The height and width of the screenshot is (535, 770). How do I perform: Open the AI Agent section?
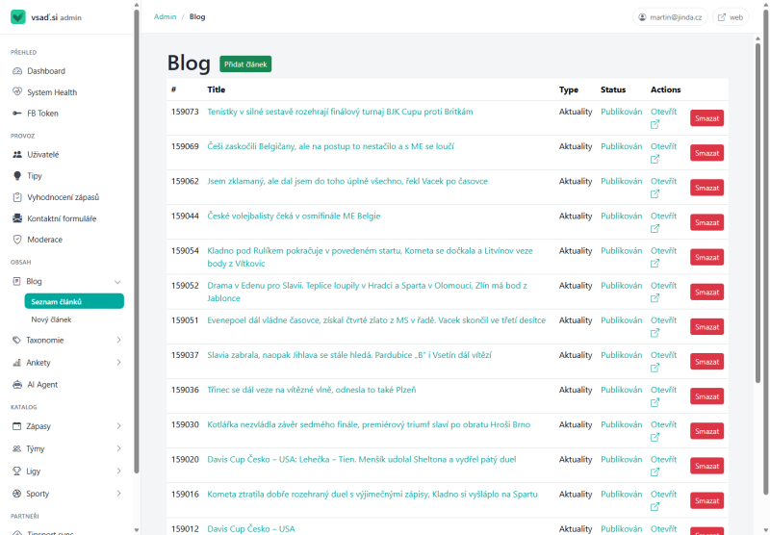(x=42, y=385)
